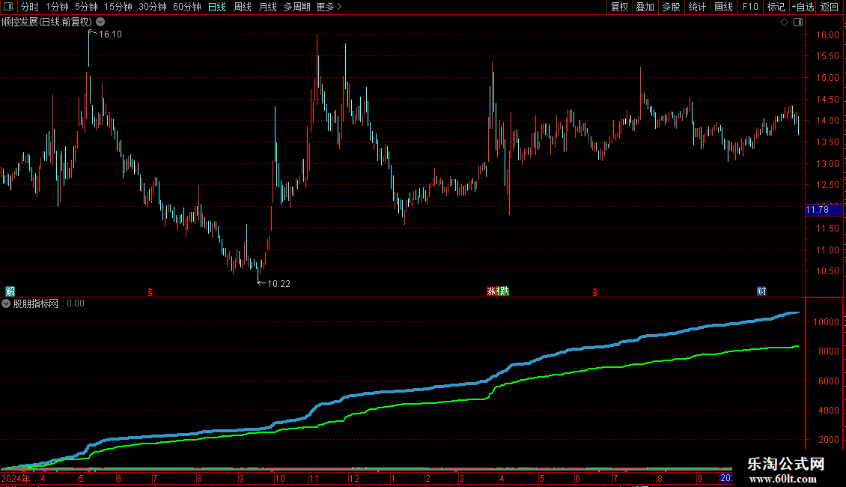
Task: Open the dropdown arrow beside 股朋指标网
Action: 6,303
